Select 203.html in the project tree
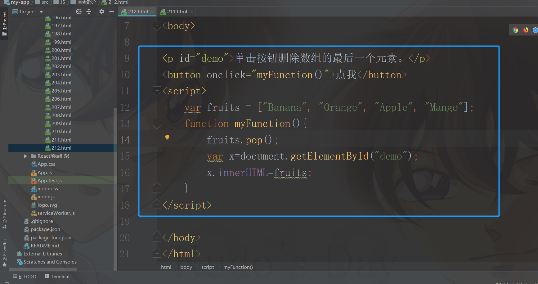538x284 pixels. click(61, 74)
